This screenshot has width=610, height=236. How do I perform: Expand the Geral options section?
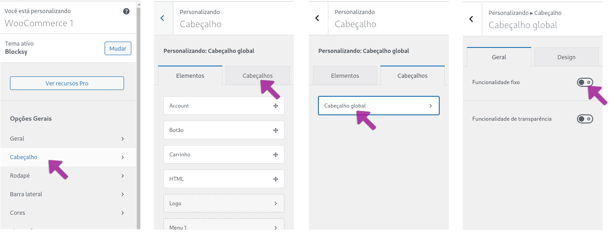click(x=68, y=139)
